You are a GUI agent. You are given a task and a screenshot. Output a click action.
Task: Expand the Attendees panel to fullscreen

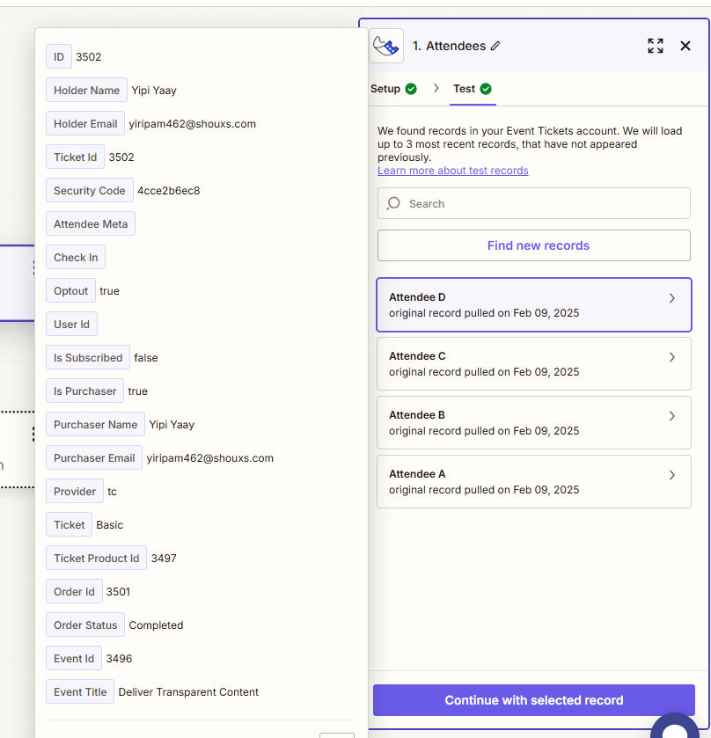coord(656,46)
